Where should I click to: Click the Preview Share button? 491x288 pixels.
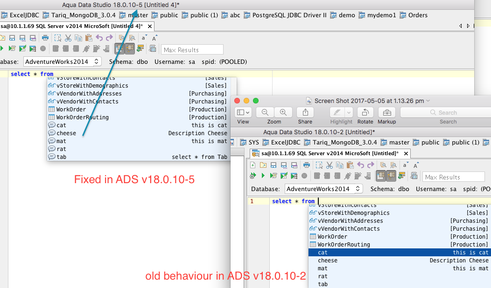click(x=305, y=112)
